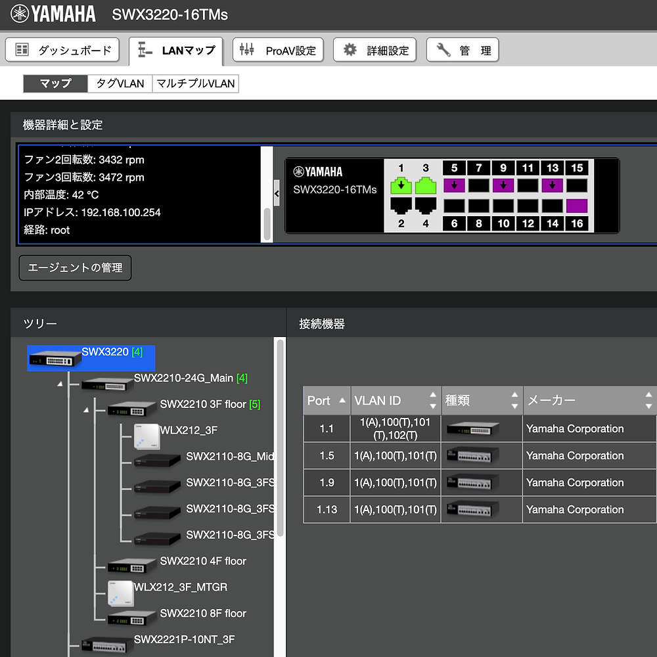Collapse the SWX2210-24G_Main tree branch
The image size is (657, 657).
coord(60,384)
